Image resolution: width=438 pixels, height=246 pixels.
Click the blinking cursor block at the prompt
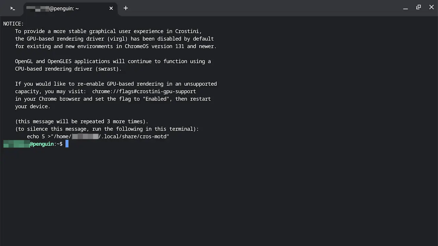tap(67, 144)
